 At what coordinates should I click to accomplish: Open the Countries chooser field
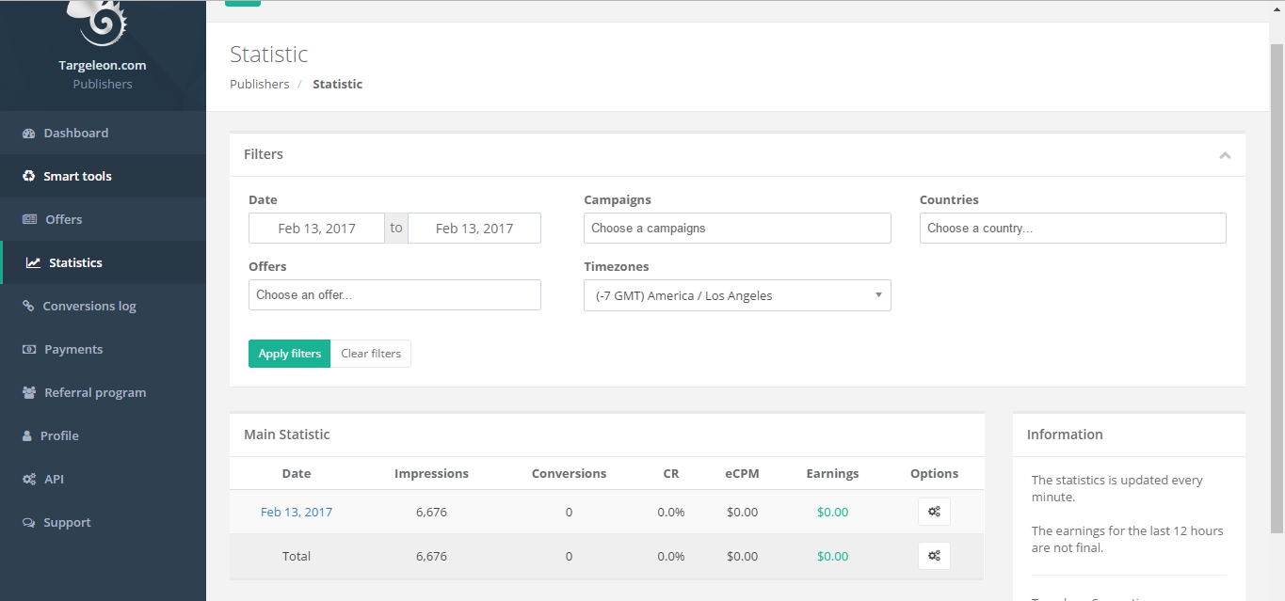[x=1072, y=229]
